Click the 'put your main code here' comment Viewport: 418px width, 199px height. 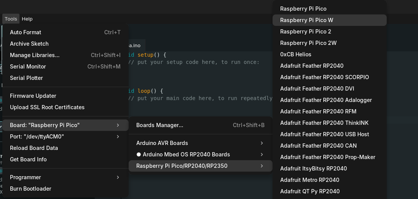pos(200,98)
